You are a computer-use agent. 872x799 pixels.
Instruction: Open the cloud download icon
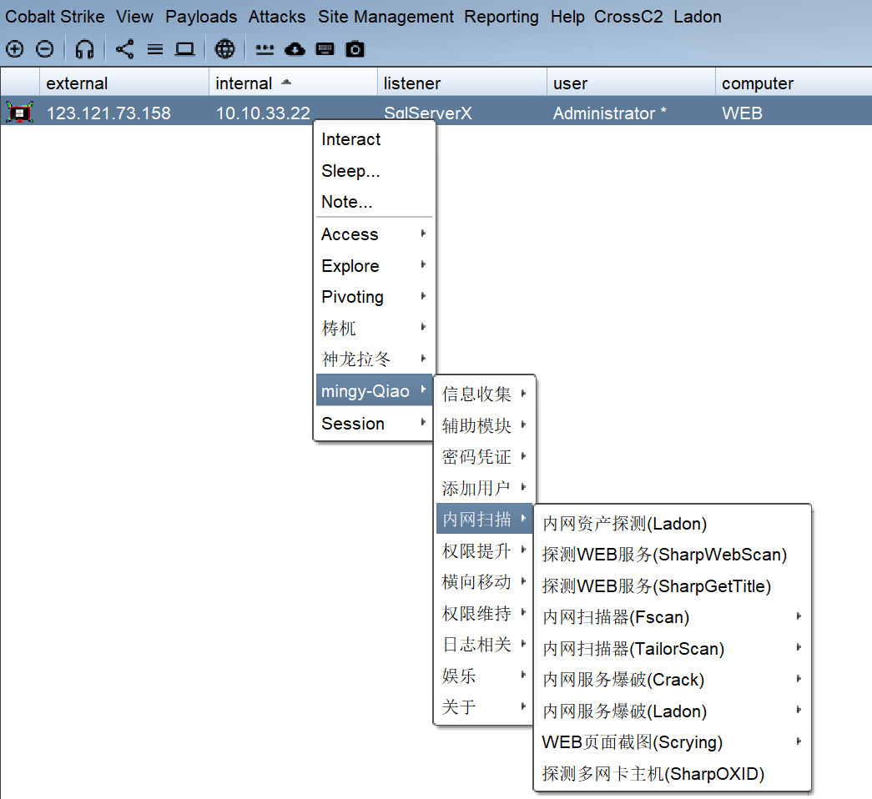pos(295,49)
